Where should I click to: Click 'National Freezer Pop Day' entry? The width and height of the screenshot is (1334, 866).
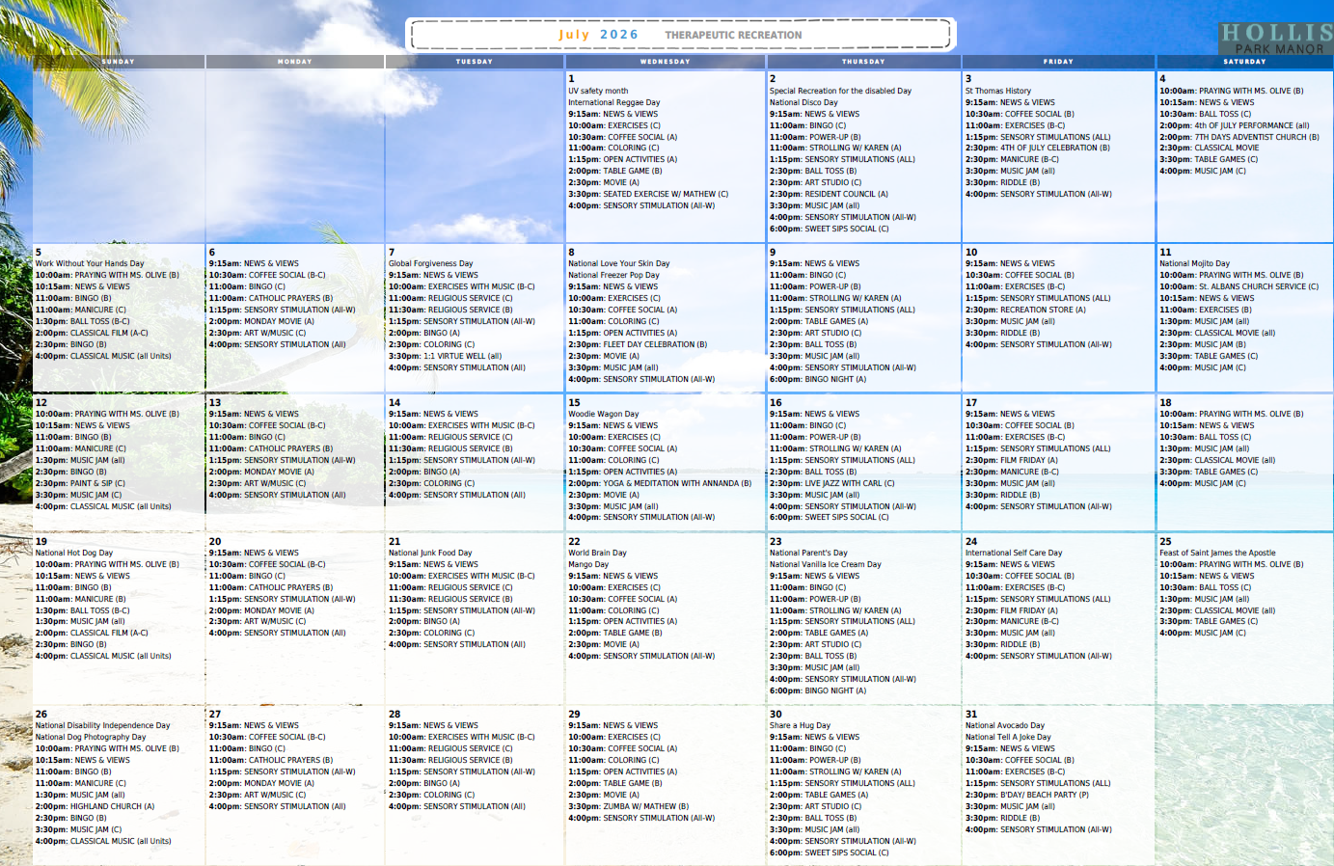(x=613, y=275)
